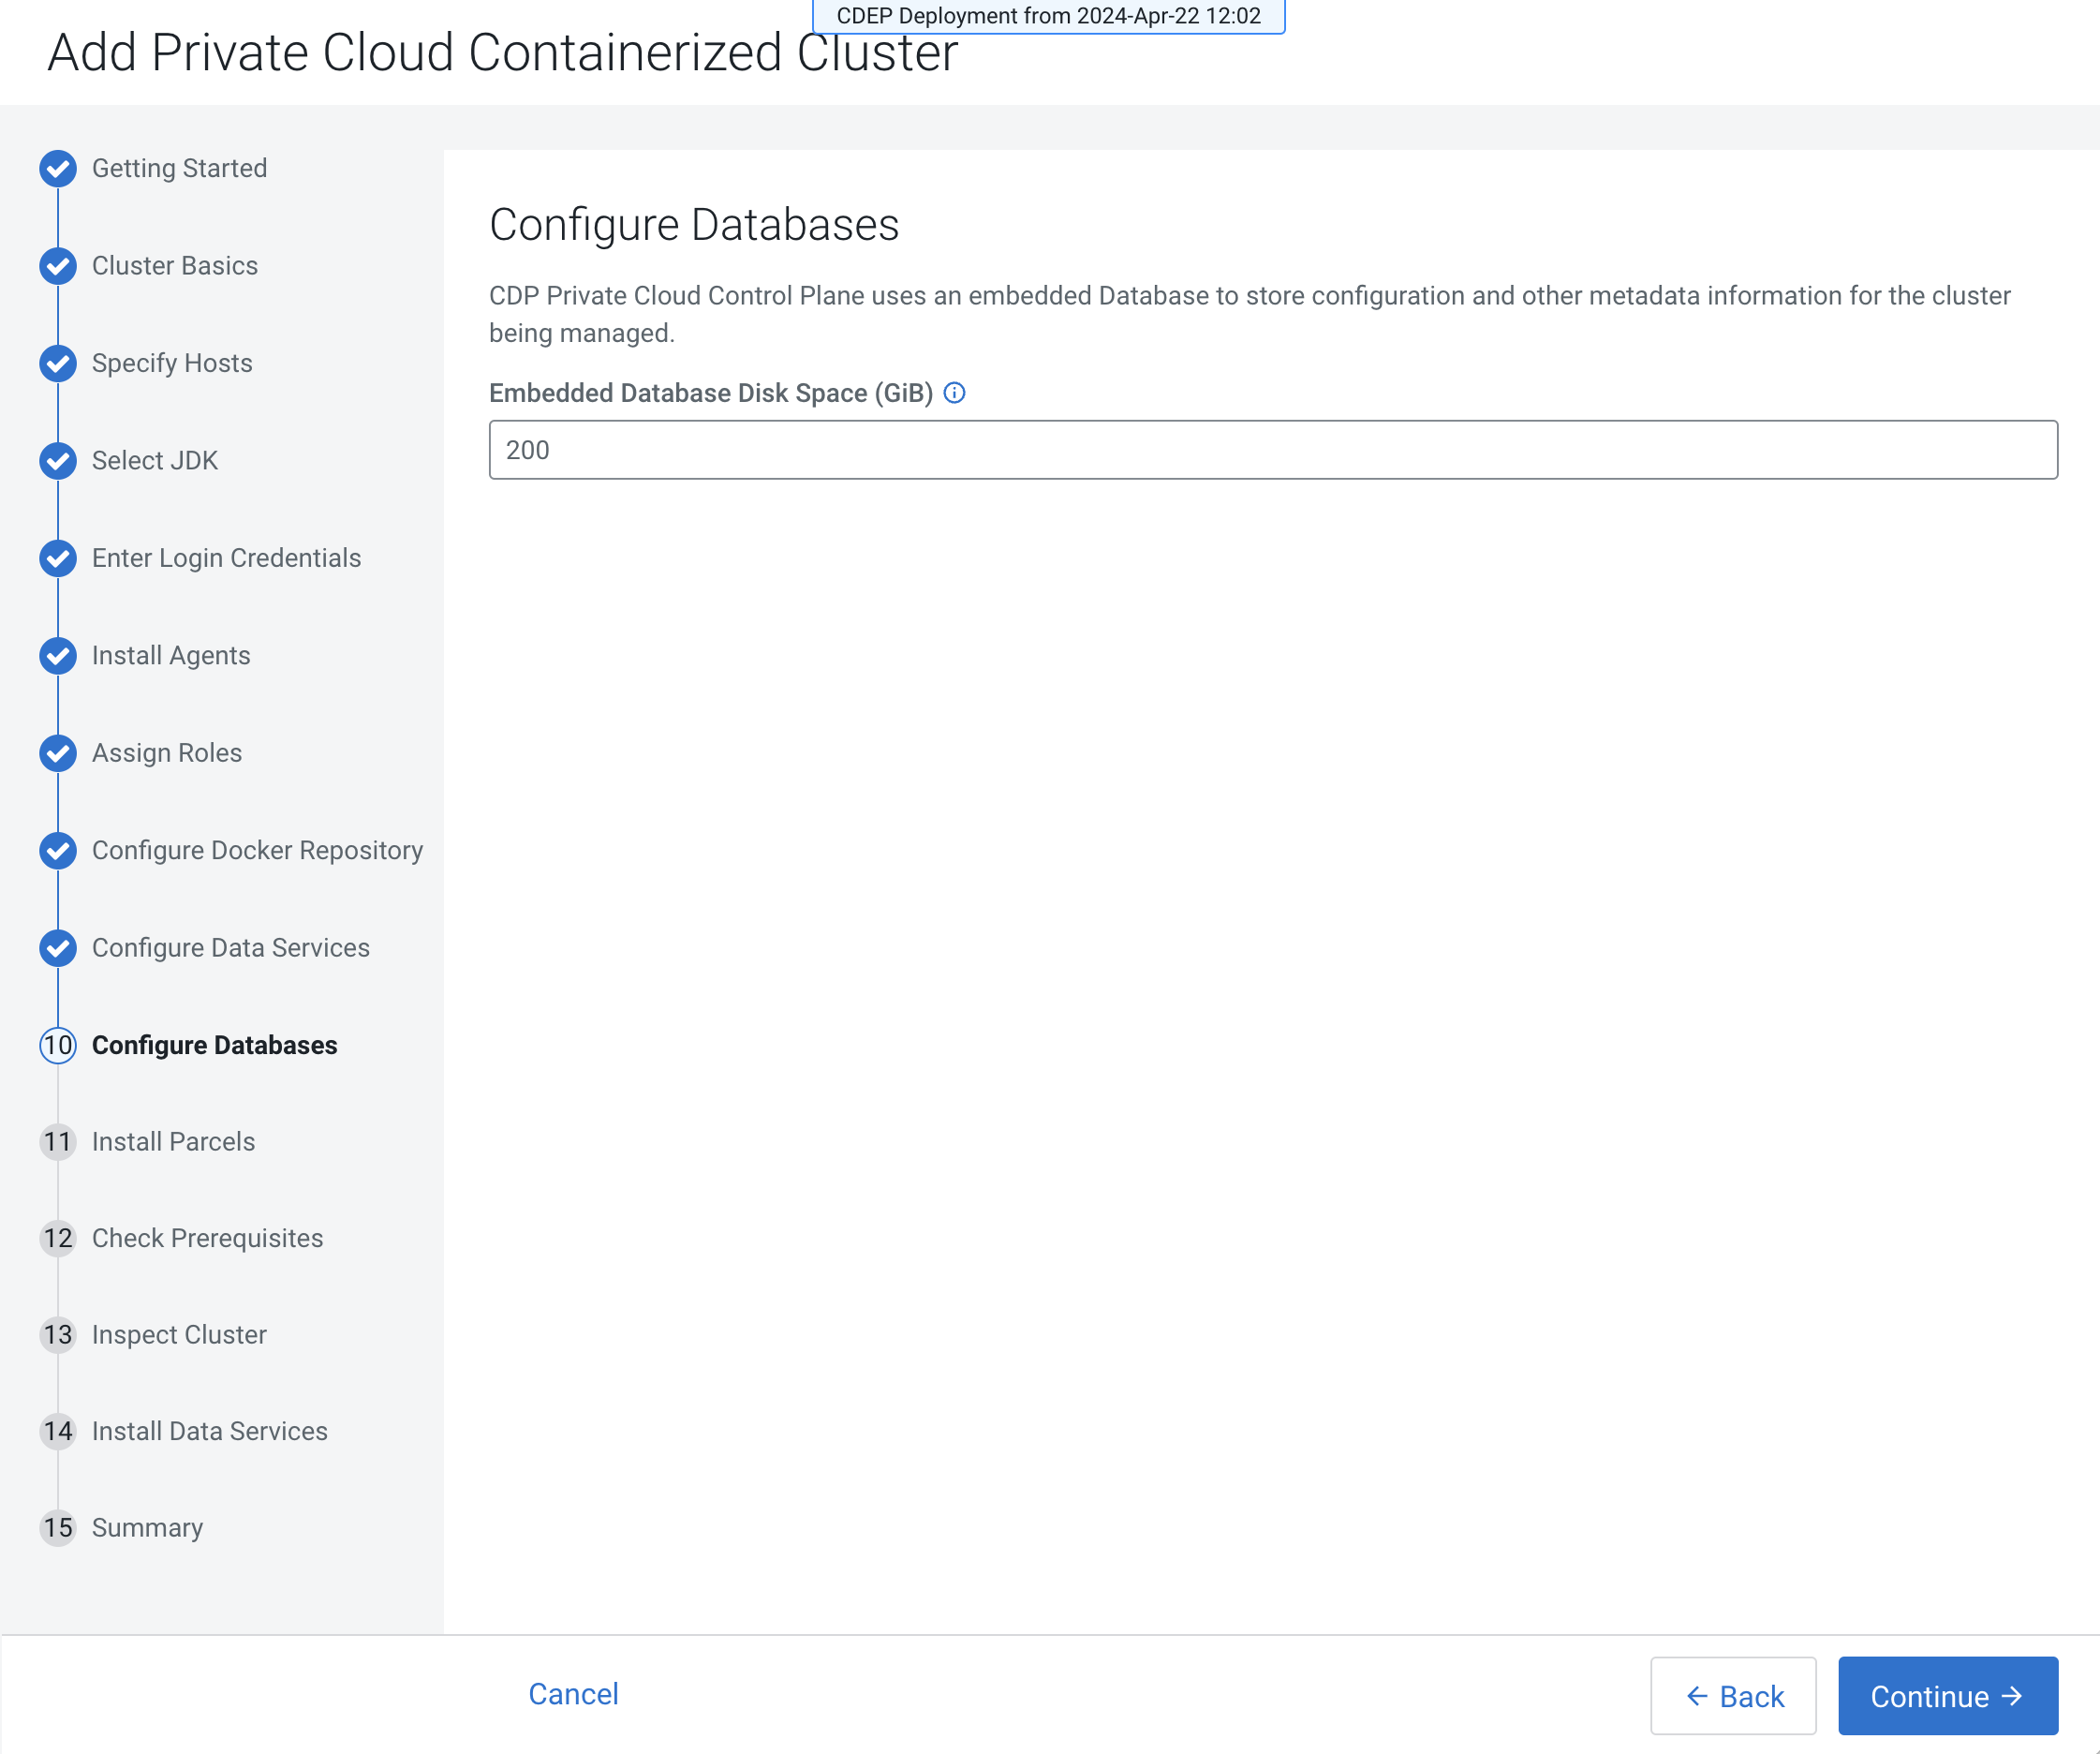Image resolution: width=2100 pixels, height=1754 pixels.
Task: Click the Configure Databases heading
Action: (x=694, y=224)
